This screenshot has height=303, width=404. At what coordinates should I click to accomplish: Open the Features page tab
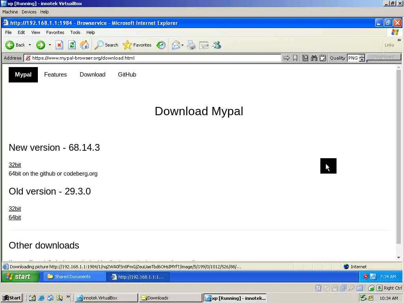tap(55, 75)
